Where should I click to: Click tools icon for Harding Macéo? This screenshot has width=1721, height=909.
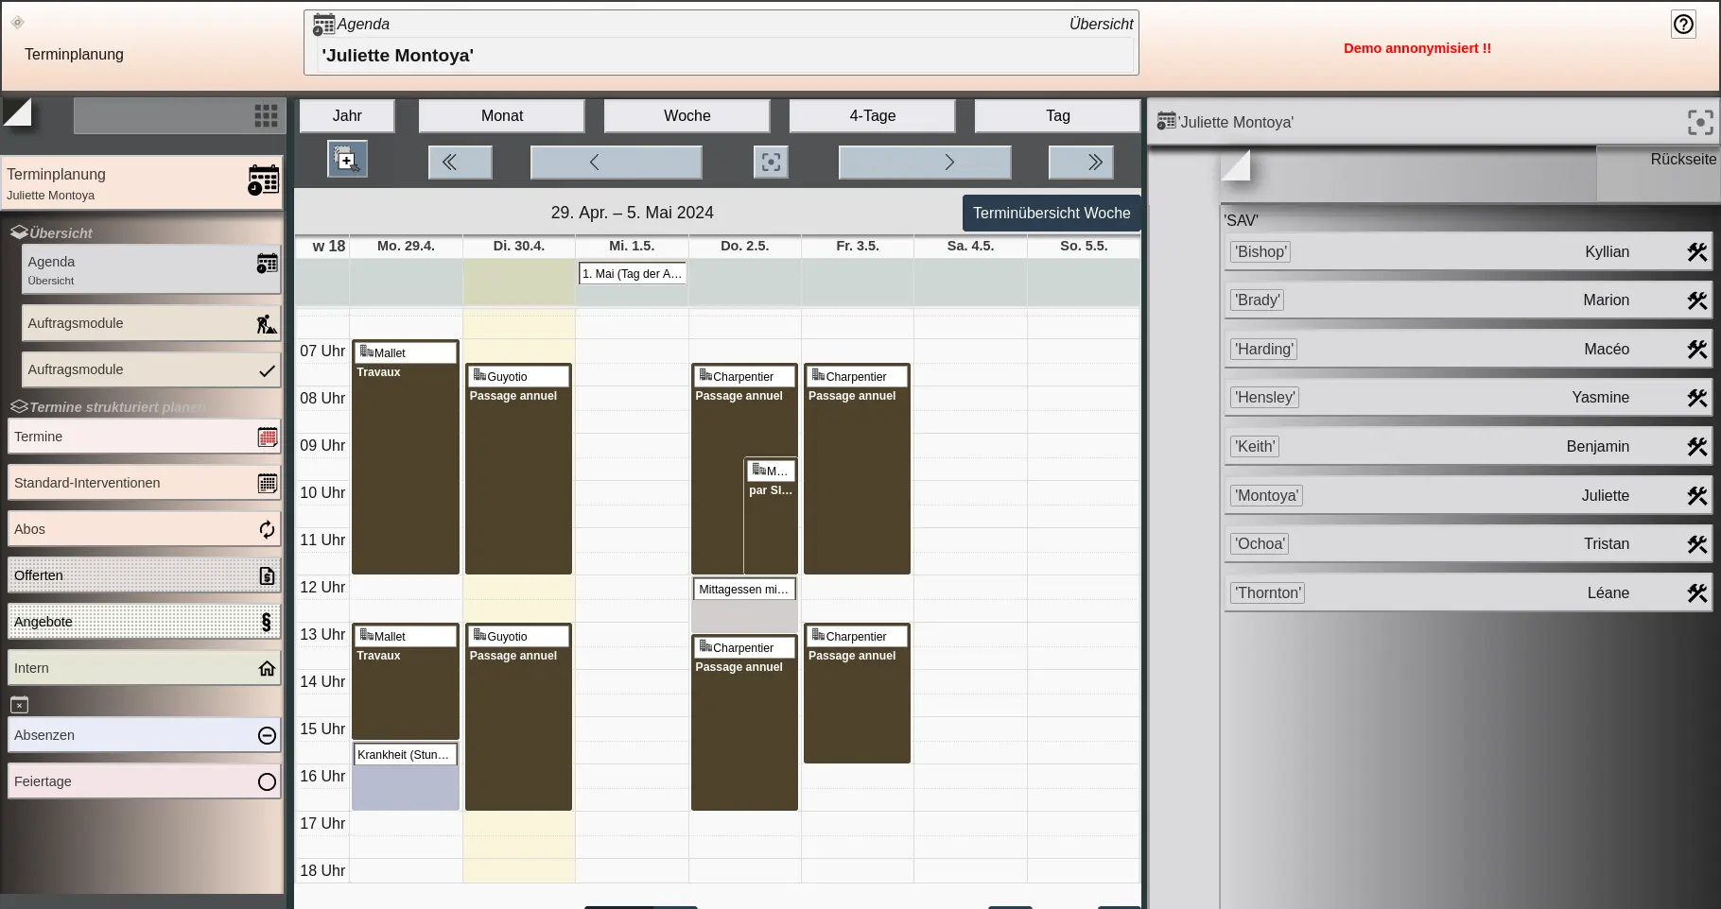1697,350
